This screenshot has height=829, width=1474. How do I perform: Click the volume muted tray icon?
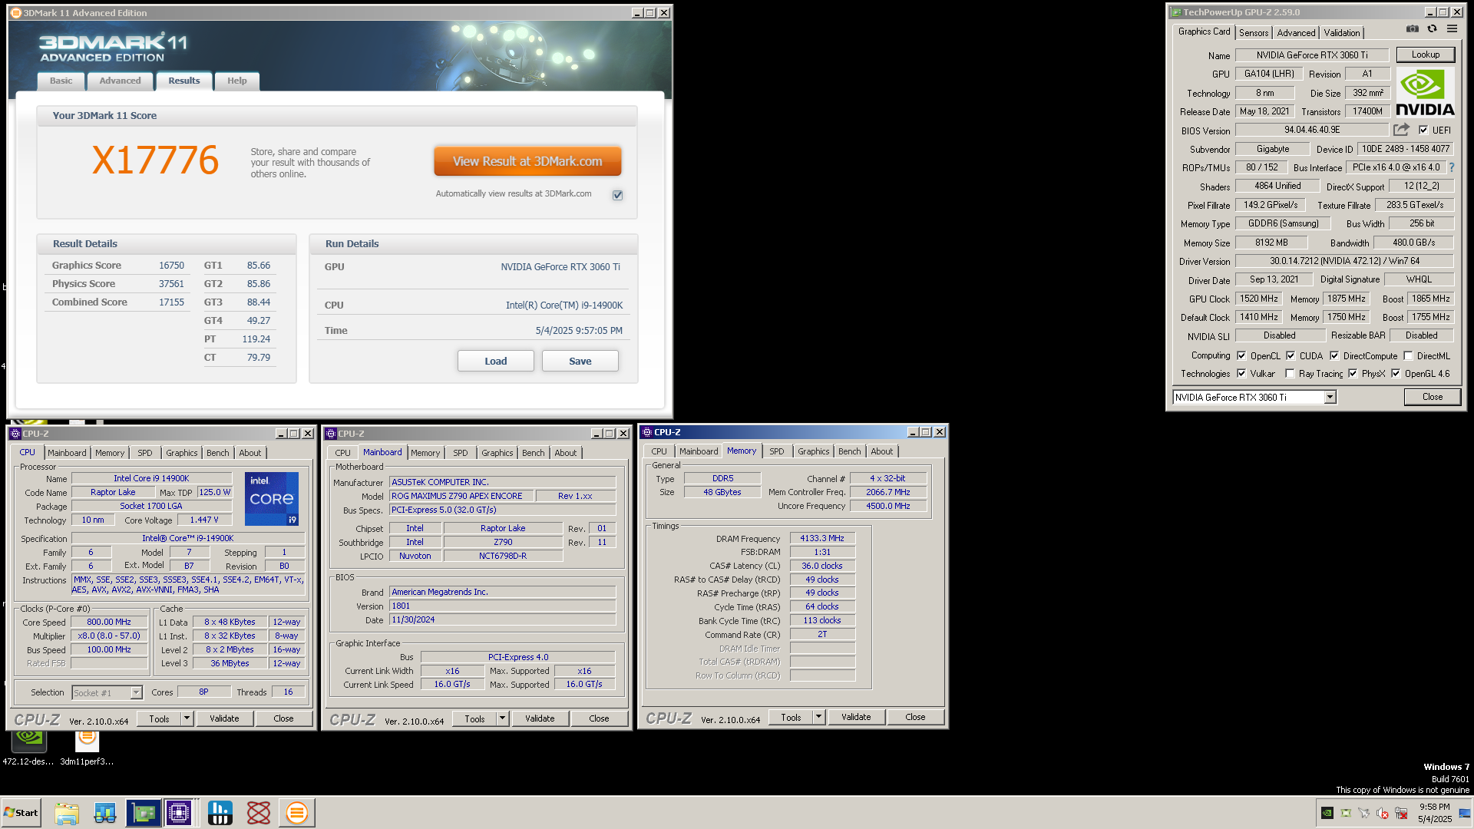coord(1383,813)
